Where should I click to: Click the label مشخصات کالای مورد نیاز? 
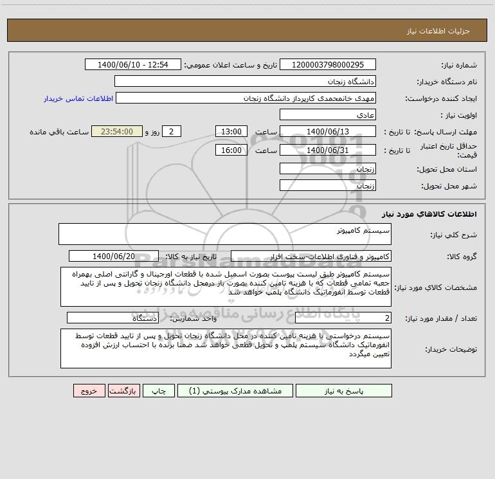[436, 287]
